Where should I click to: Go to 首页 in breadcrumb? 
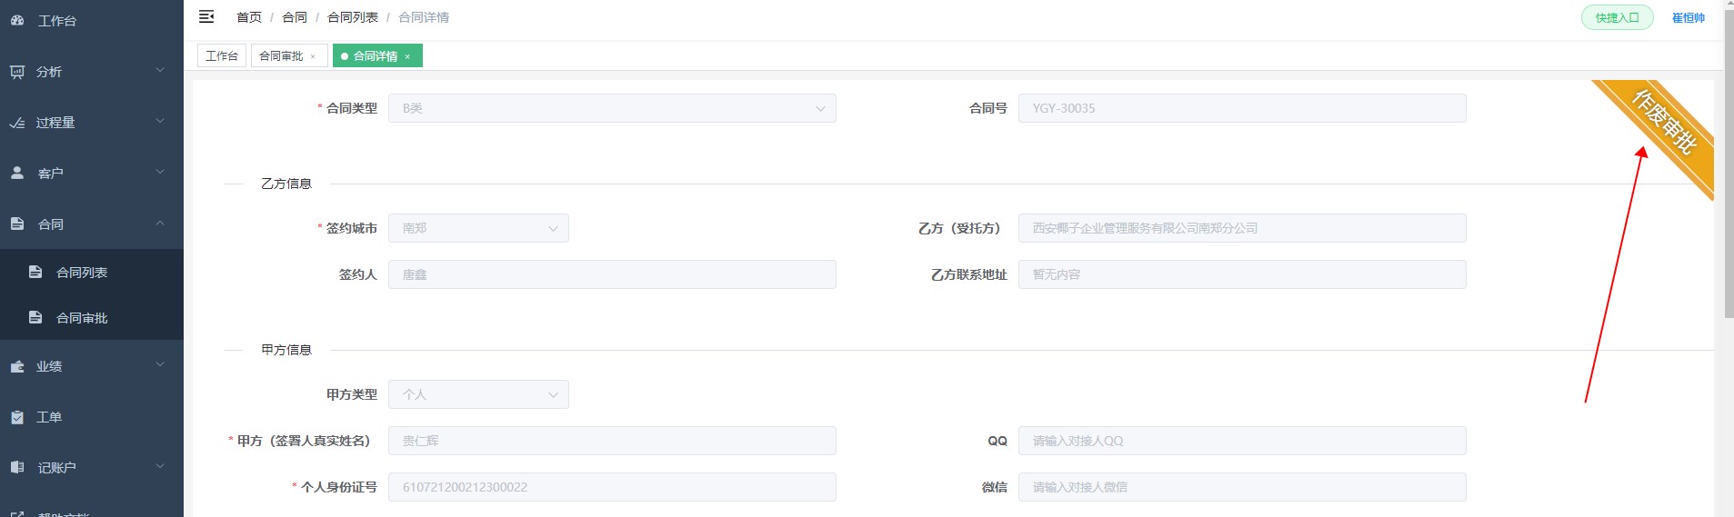[x=249, y=17]
